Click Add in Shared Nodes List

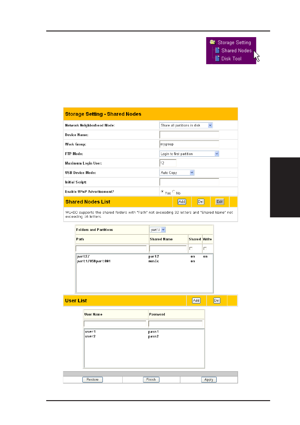[x=182, y=202]
